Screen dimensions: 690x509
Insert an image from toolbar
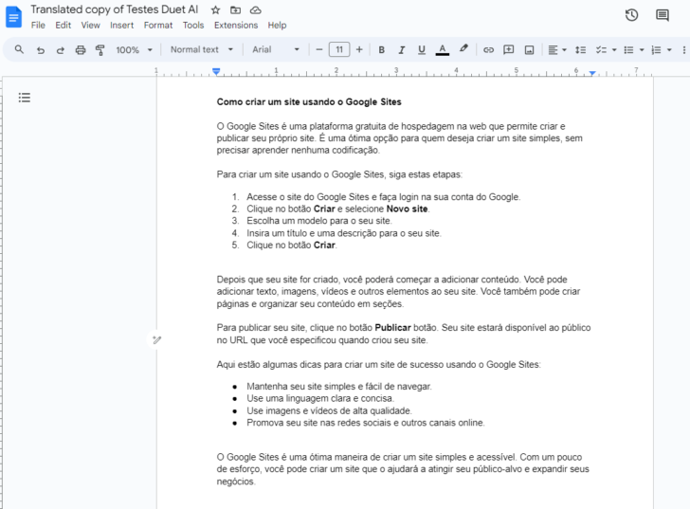529,49
